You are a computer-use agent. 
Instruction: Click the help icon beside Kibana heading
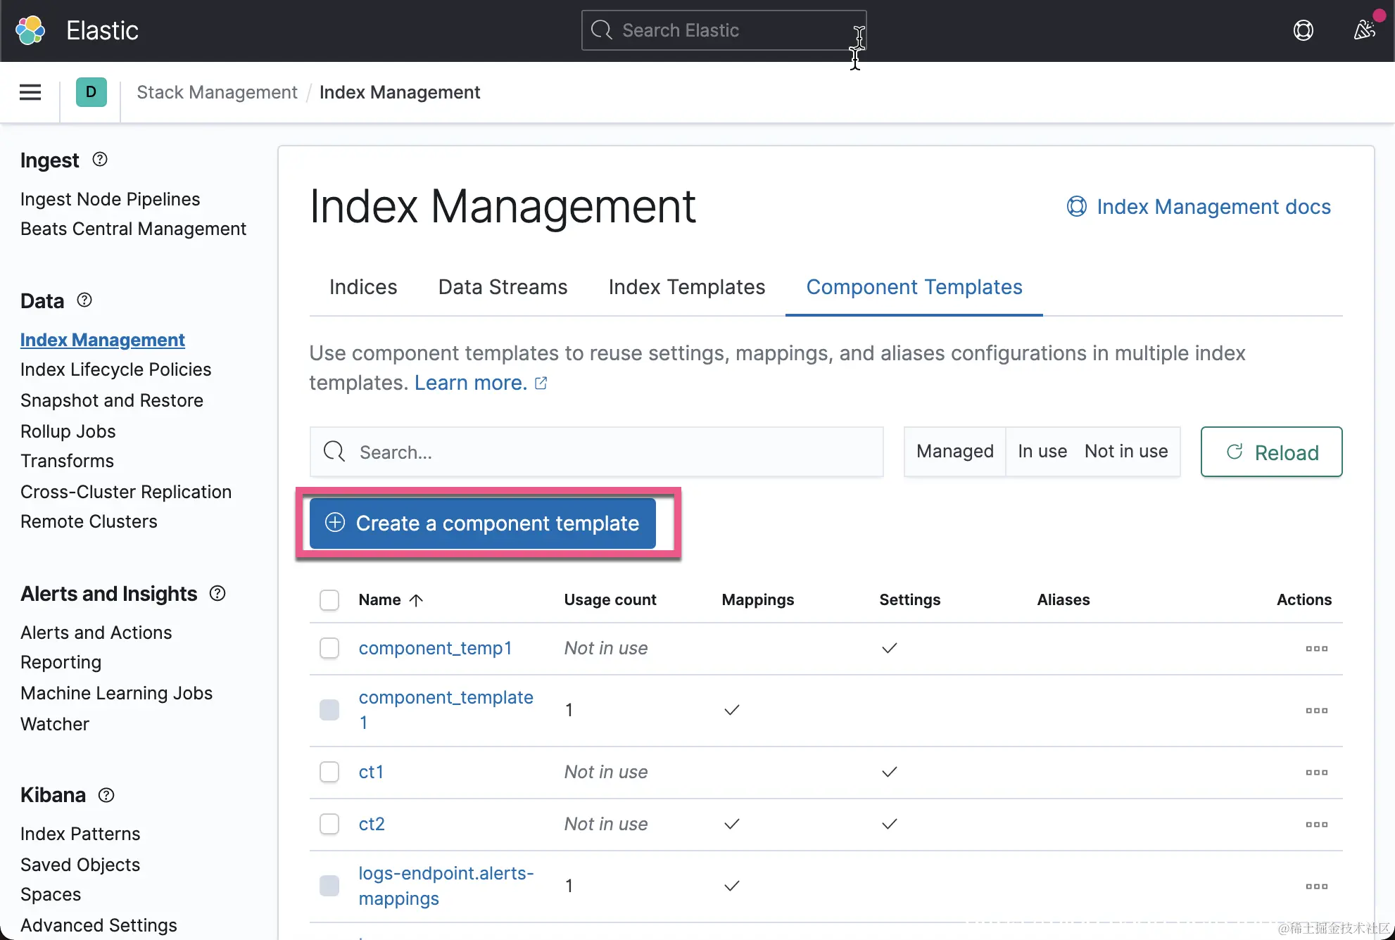pyautogui.click(x=106, y=795)
